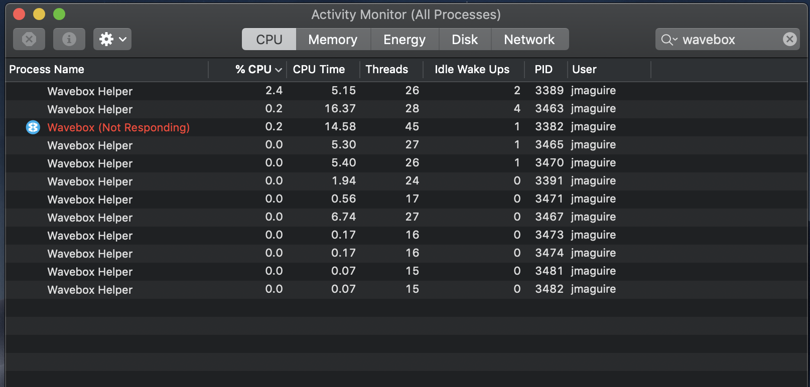Image resolution: width=810 pixels, height=387 pixels.
Task: Click the force quit process stop icon
Action: (29, 39)
